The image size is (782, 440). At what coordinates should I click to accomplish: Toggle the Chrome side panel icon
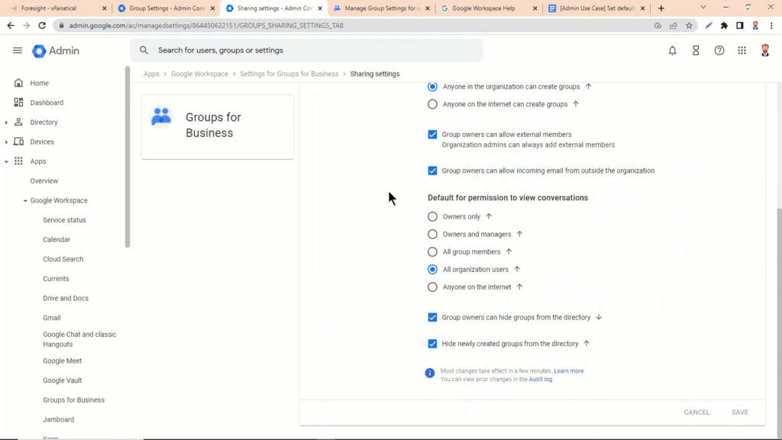pos(739,25)
